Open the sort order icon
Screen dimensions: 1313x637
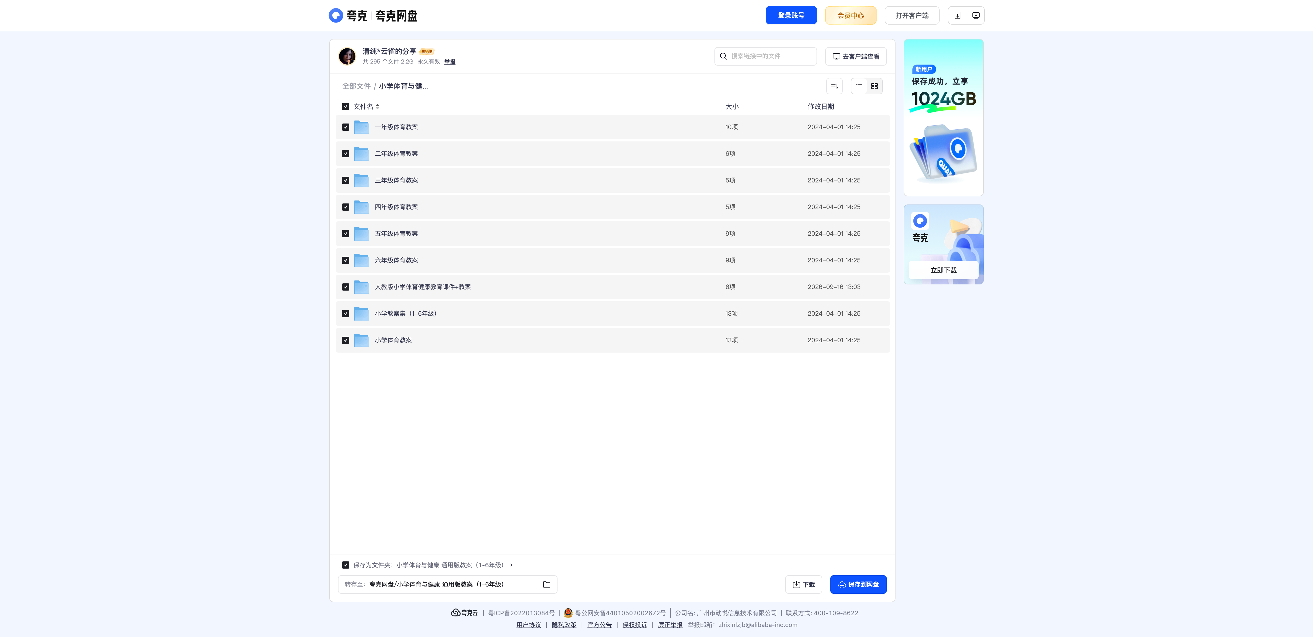click(834, 86)
